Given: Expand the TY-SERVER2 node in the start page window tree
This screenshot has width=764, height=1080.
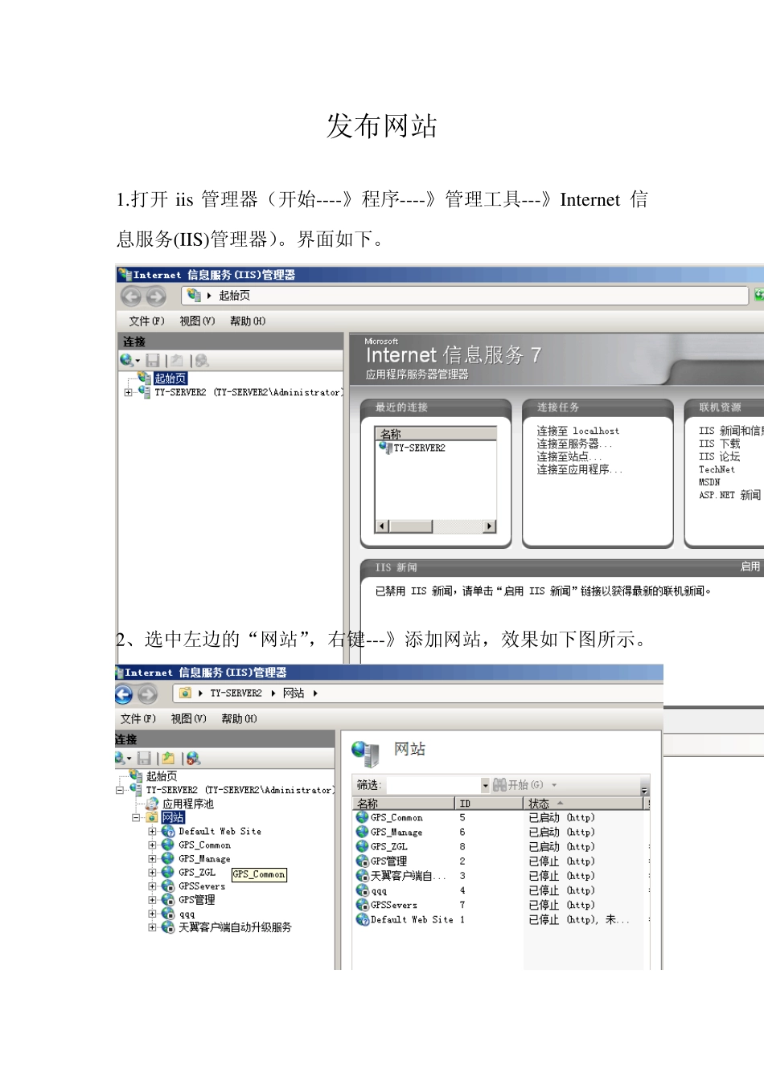Looking at the screenshot, I should point(128,392).
